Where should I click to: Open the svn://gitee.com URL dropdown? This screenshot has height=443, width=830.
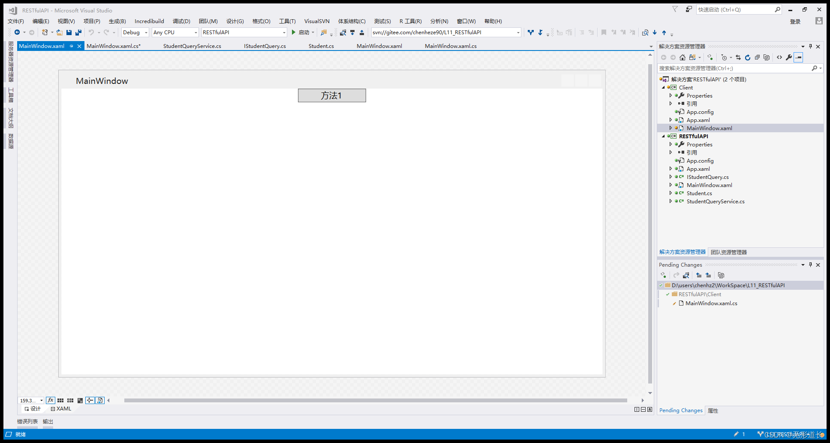518,33
